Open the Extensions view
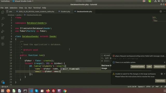 tap(3, 38)
